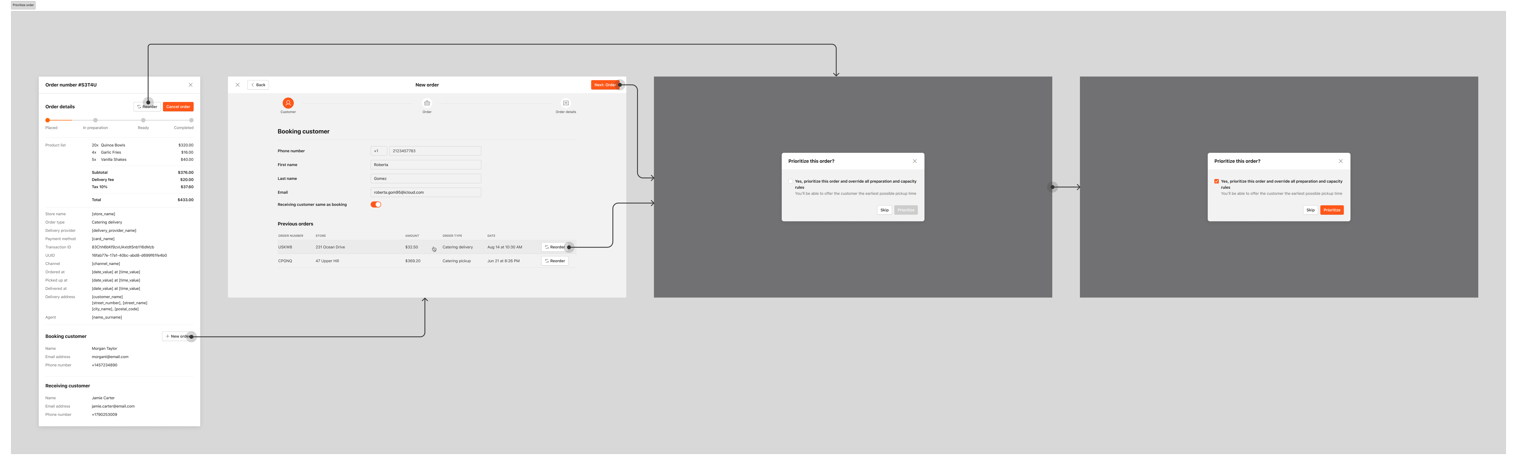Screen dimensions: 1517x465
Task: Close the dialog with checked prioritize checkbox
Action: [x=1341, y=161]
